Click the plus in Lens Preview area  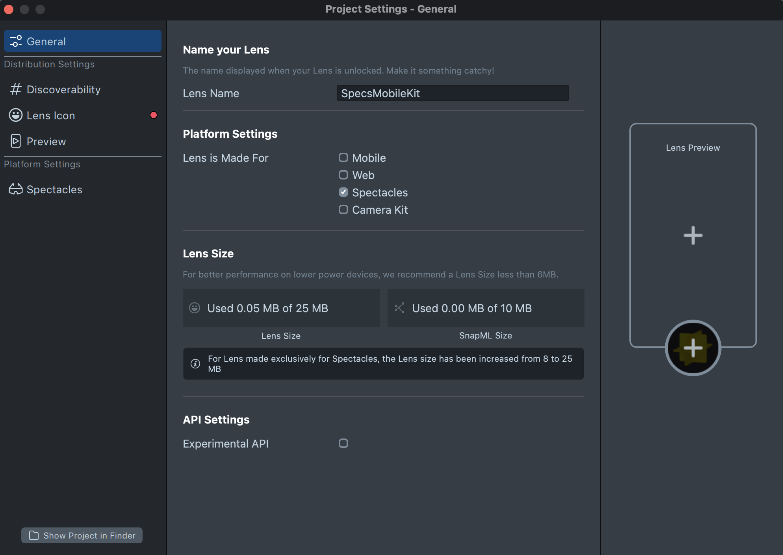coord(693,235)
